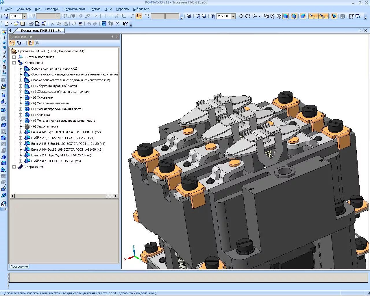Viewport: 370px width, 296px height.
Task: Open the Редактор menu
Action: (x=23, y=9)
